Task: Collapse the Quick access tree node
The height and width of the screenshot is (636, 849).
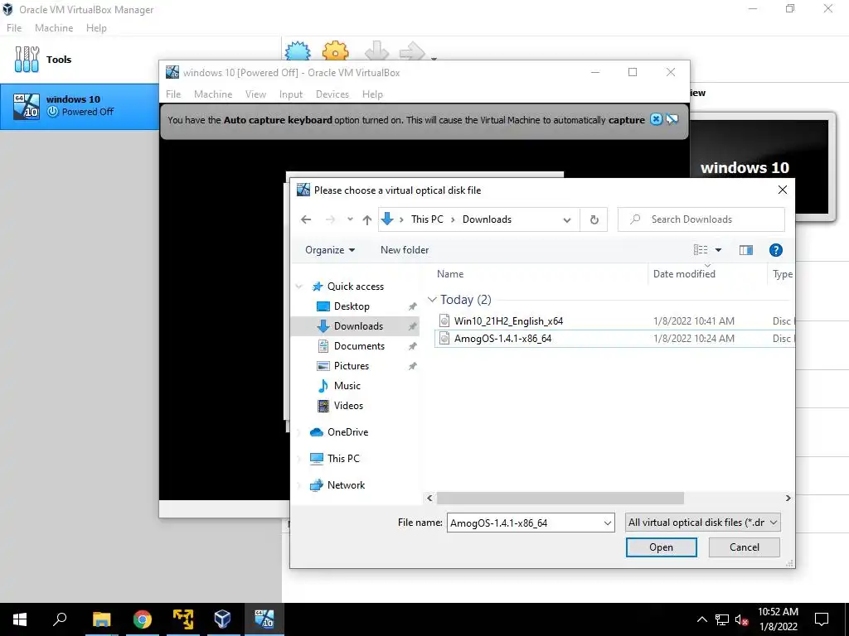Action: pyautogui.click(x=298, y=287)
